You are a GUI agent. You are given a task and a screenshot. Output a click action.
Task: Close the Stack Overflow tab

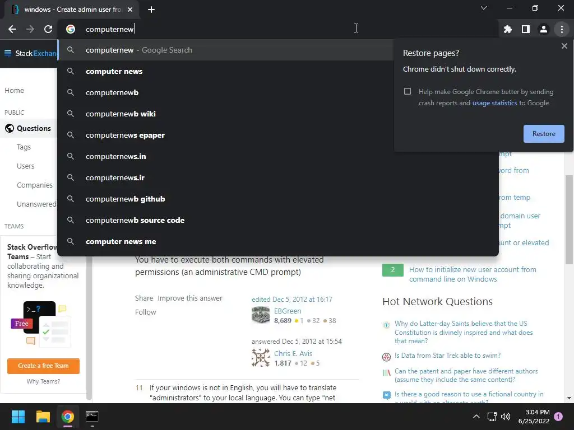pos(130,10)
